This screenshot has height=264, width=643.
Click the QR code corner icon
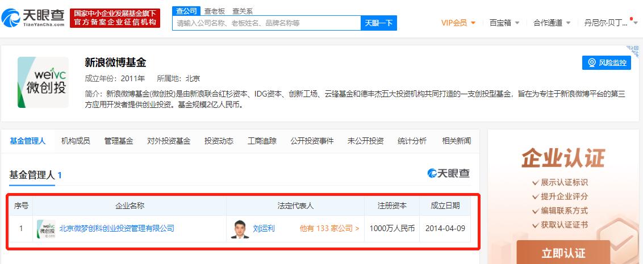pos(633,52)
